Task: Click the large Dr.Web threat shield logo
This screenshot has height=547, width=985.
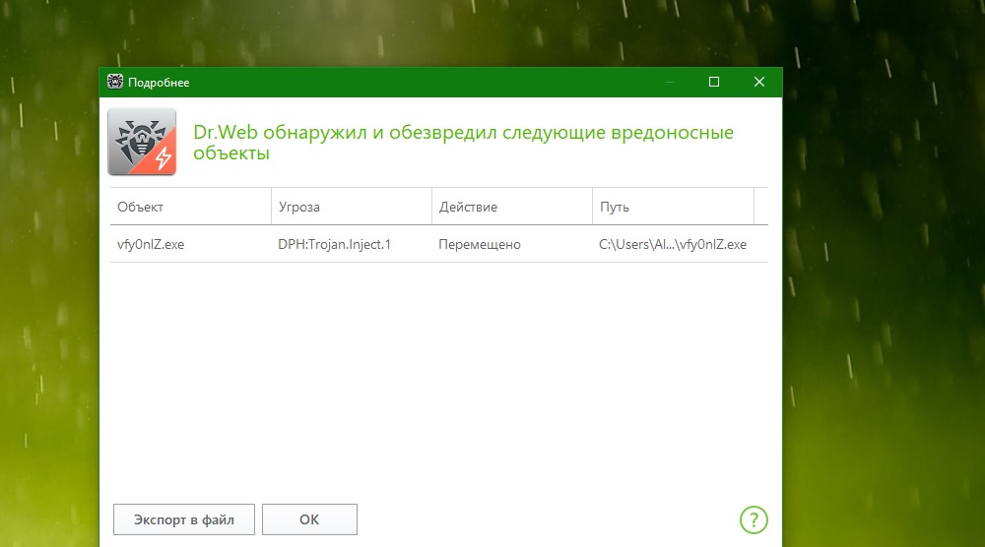Action: (142, 142)
